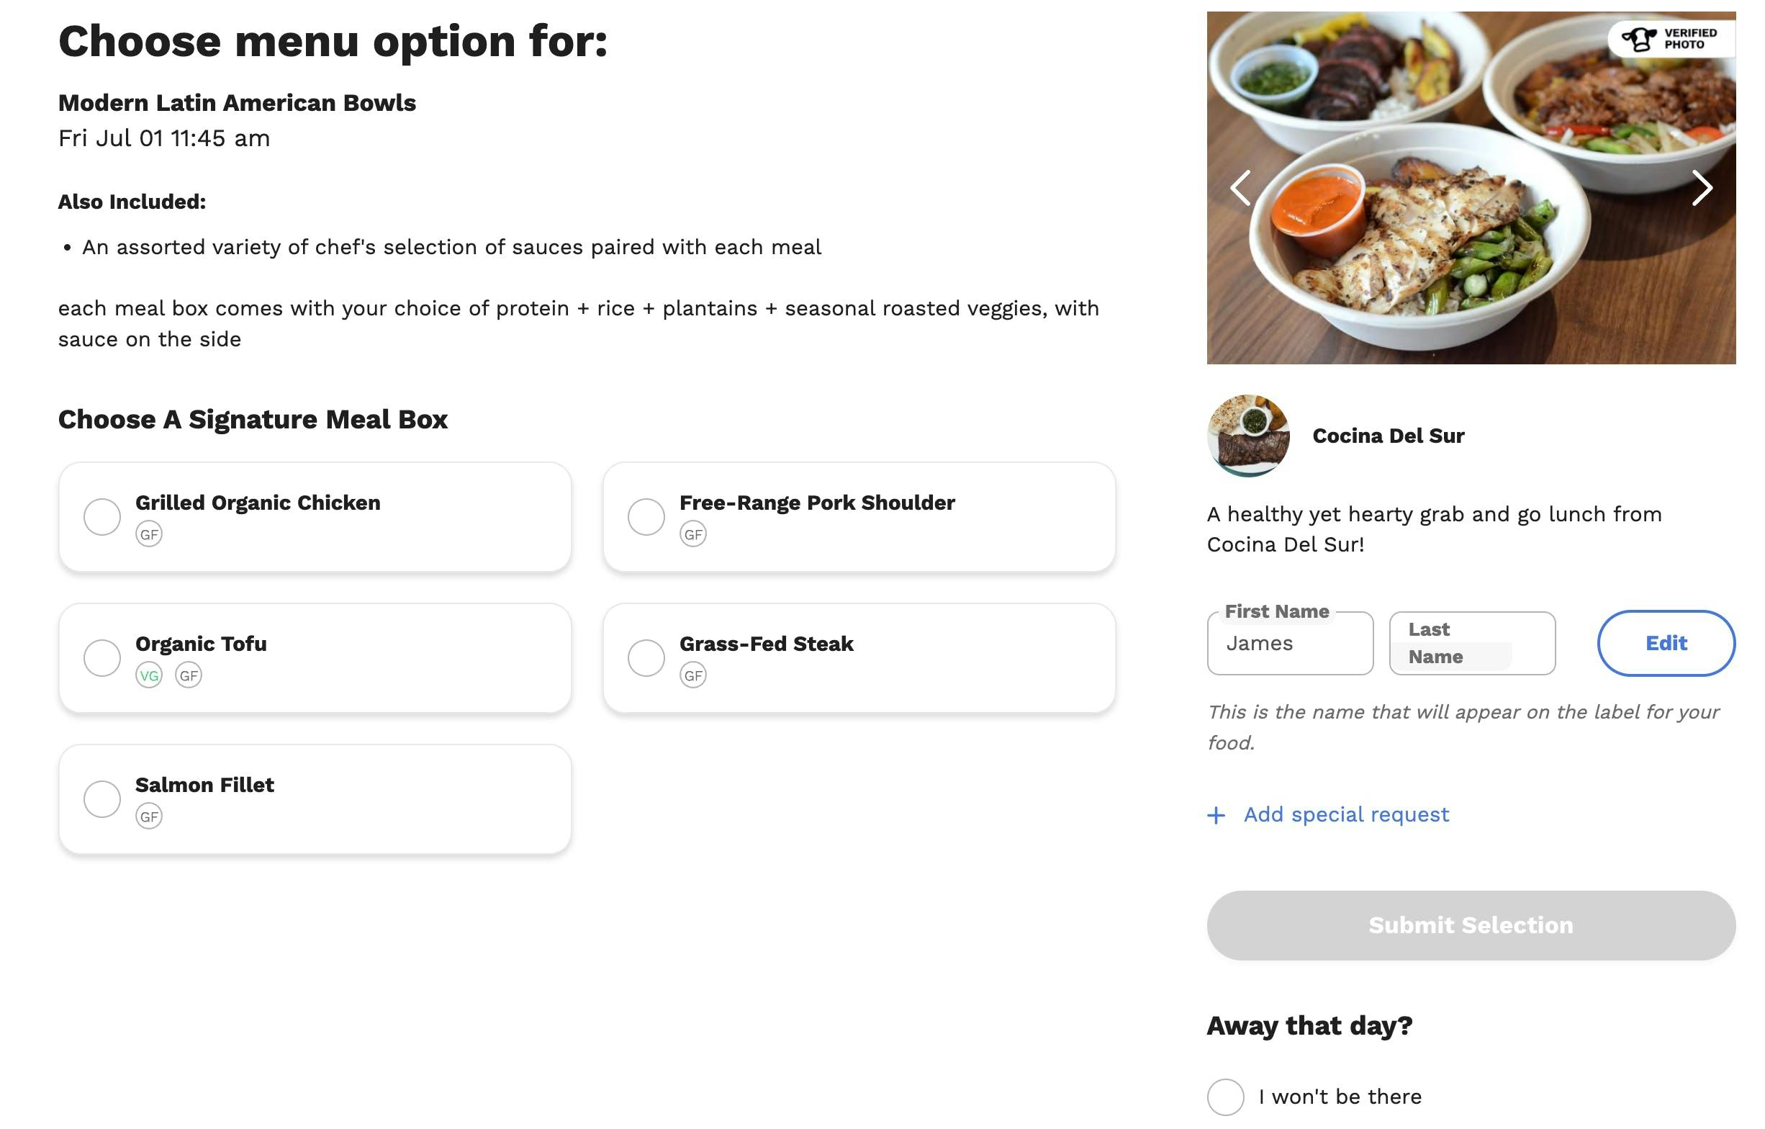
Task: Click the Cocina Del Sur avatar thumbnail
Action: (1248, 436)
